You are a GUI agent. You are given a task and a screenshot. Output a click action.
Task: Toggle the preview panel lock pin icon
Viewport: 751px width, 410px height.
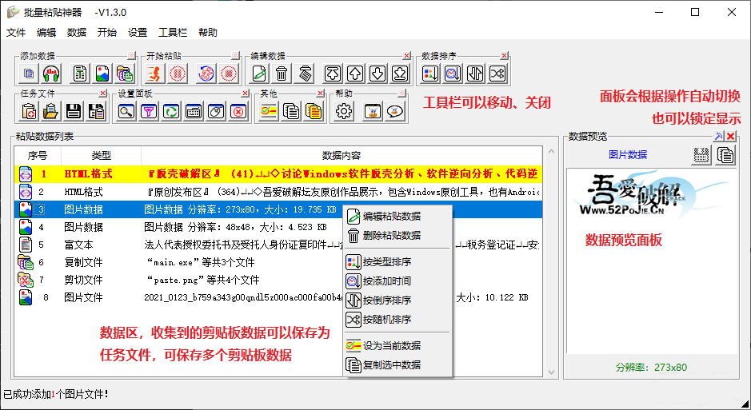point(718,137)
